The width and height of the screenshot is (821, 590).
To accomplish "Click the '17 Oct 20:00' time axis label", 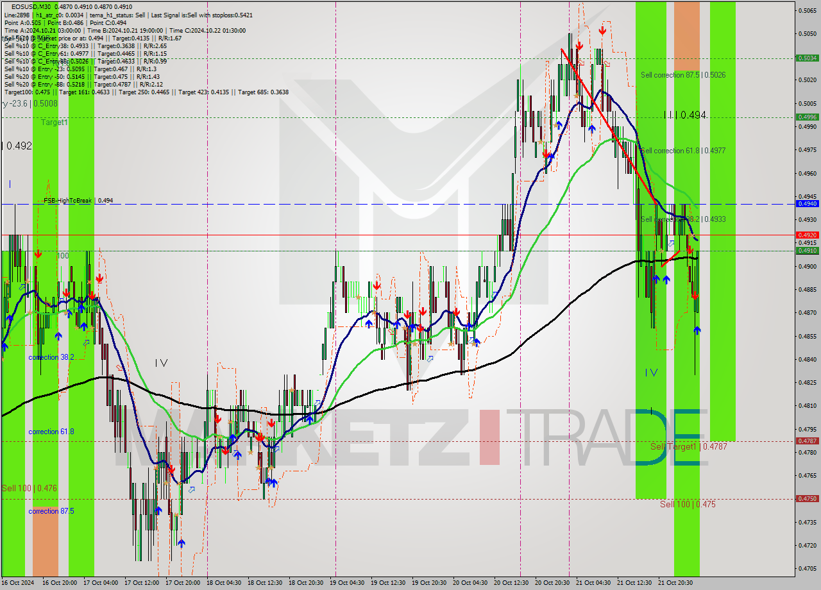I will tap(183, 583).
